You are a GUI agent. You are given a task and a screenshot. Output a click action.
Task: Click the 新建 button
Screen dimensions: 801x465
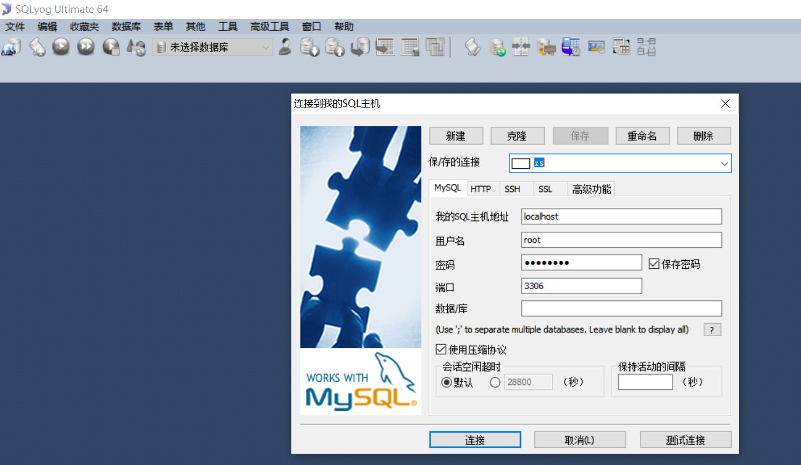[456, 136]
